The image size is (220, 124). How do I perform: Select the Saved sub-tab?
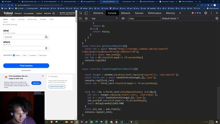click(13, 19)
